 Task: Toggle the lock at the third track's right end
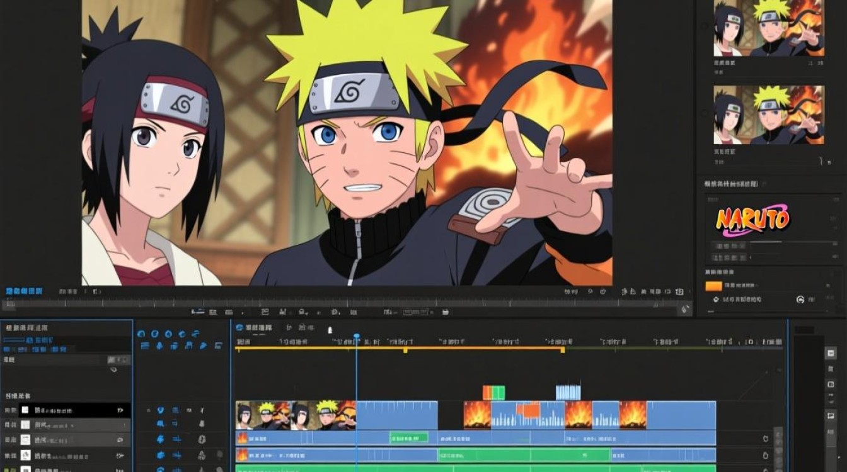point(766,455)
